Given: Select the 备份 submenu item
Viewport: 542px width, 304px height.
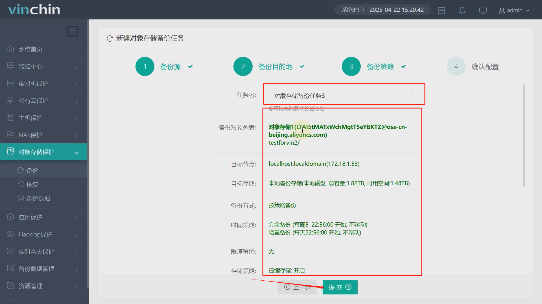Looking at the screenshot, I should (32, 171).
